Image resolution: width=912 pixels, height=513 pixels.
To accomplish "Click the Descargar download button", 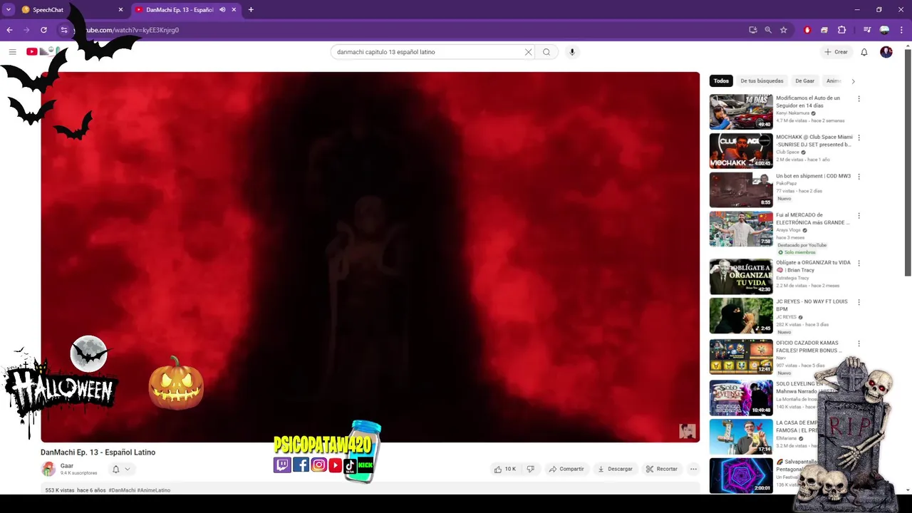I will 615,469.
